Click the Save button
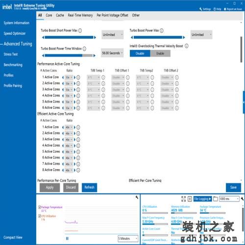Viewport: 245px width, 245px height. [233, 188]
